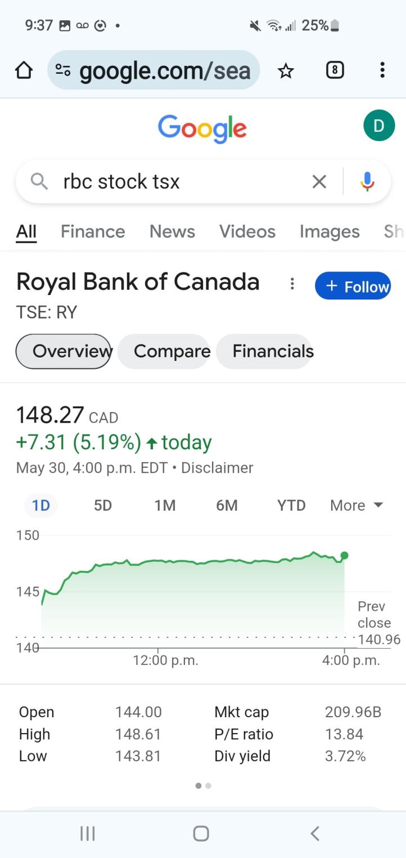This screenshot has height=858, width=406.
Task: Open the tab switcher showing 8 tabs
Action: 335,70
